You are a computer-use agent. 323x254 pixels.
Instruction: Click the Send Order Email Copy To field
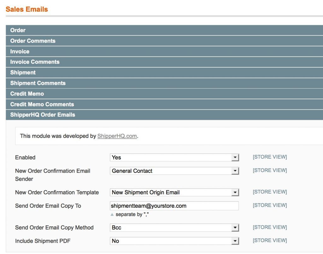[174, 206]
